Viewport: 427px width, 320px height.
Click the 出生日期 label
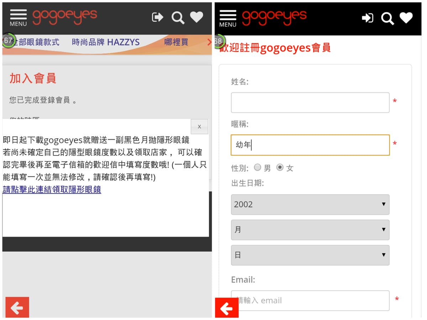coord(248,183)
